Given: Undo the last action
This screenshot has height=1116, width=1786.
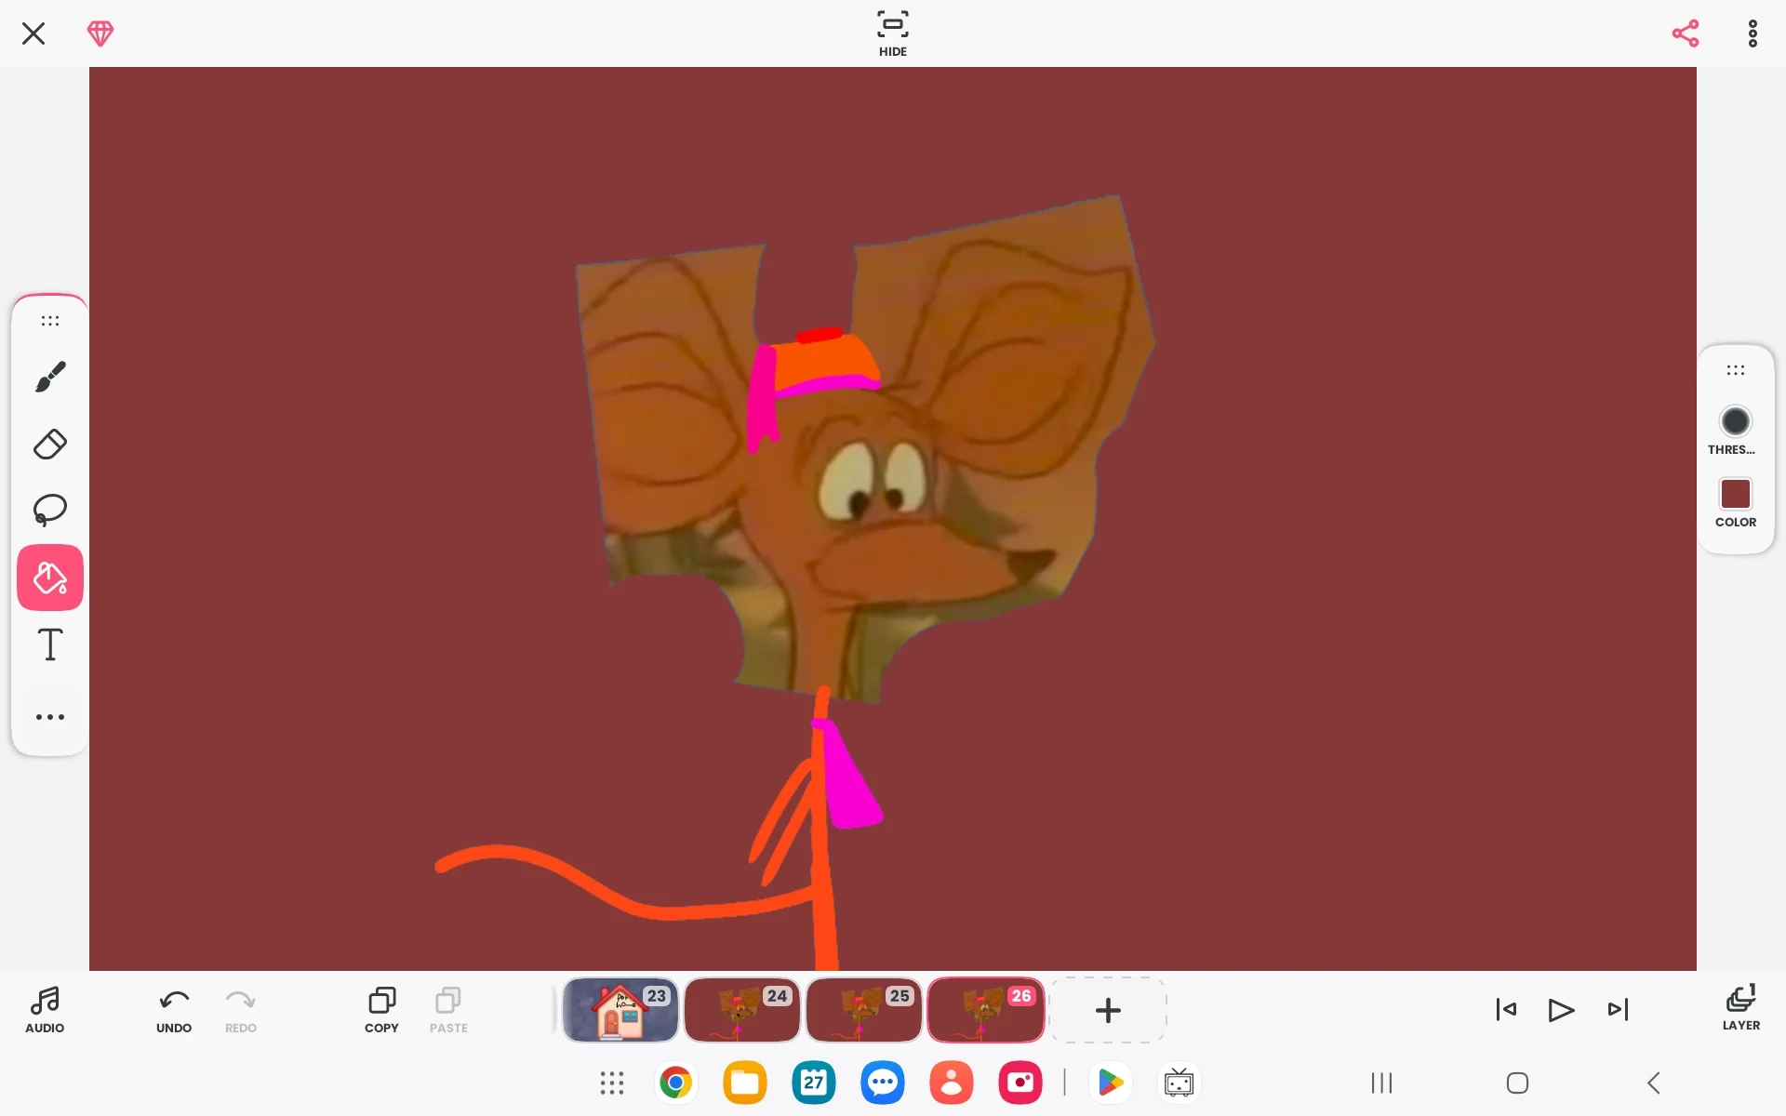Looking at the screenshot, I should [174, 1010].
